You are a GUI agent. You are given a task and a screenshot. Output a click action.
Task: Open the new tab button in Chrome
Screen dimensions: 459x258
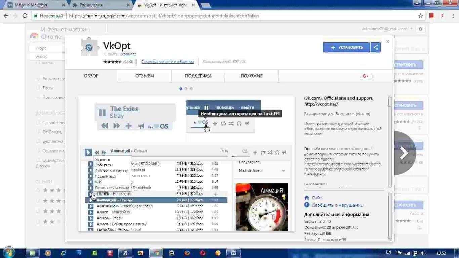tap(205, 5)
